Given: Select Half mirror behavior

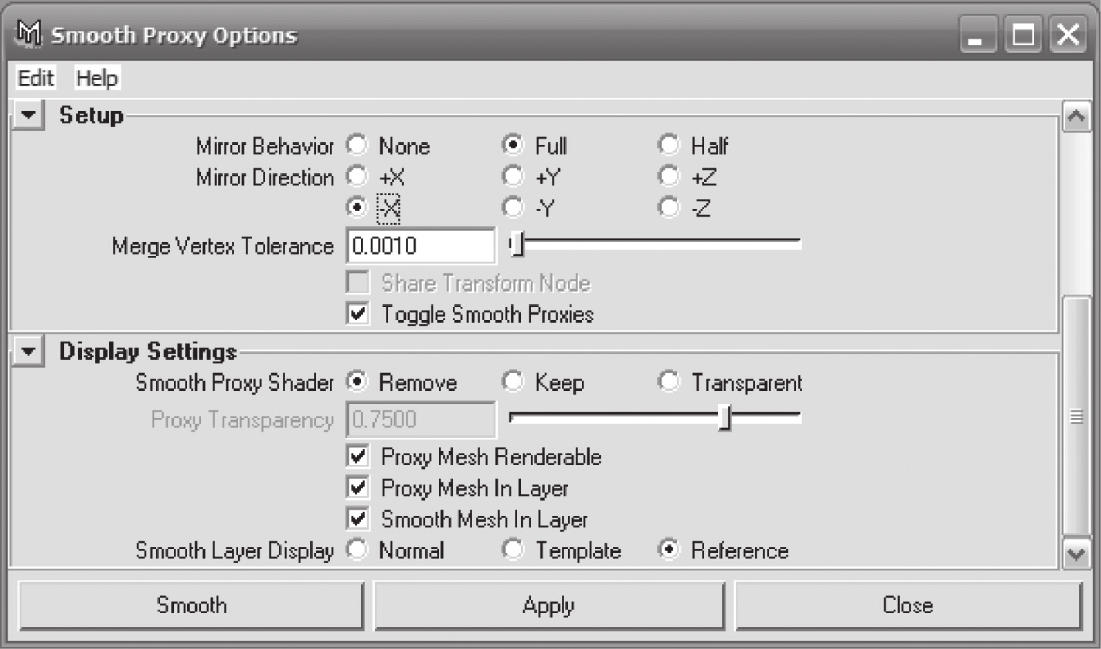Looking at the screenshot, I should pos(668,145).
